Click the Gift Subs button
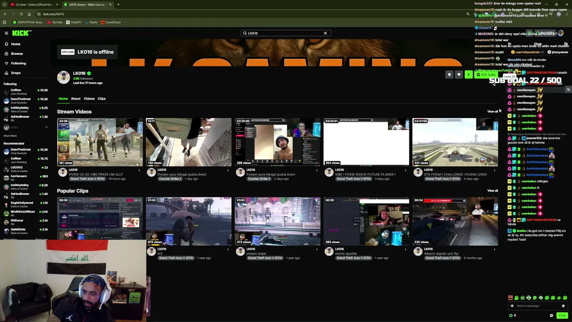Image resolution: width=572 pixels, height=322 pixels. pyautogui.click(x=486, y=75)
